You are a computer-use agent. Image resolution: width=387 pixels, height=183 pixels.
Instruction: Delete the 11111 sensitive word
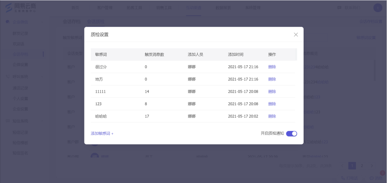coord(272,91)
